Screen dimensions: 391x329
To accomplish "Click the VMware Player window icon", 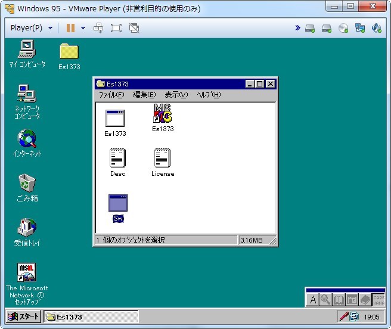I will point(10,9).
